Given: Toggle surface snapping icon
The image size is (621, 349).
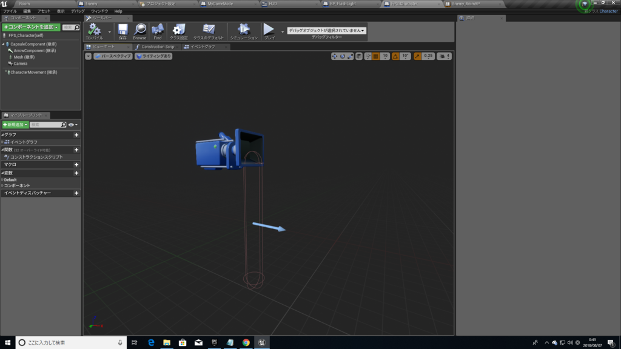Looking at the screenshot, I should click(x=368, y=56).
